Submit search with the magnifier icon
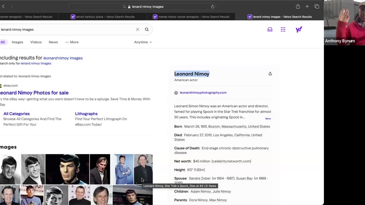 147,29
